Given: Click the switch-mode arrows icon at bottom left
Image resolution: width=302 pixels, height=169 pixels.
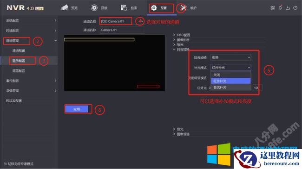Looking at the screenshot, I should (x=6, y=164).
